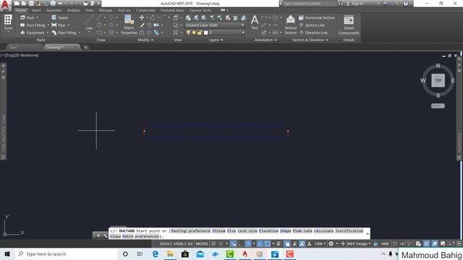Toggle the layer lightbulb on/off icon
463x260 pixels.
[x=188, y=32]
